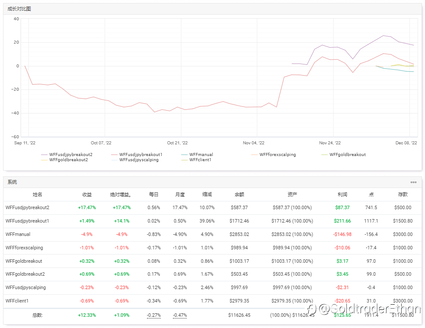Sort table by 绝对增益 column header
The height and width of the screenshot is (328, 425).
coord(121,194)
